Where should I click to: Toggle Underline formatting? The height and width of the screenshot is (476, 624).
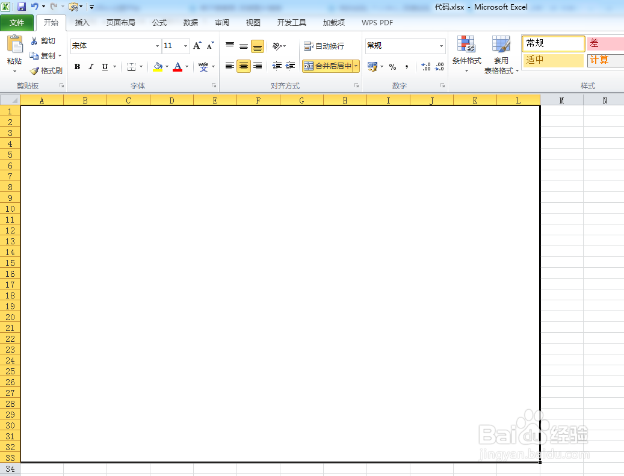(105, 67)
